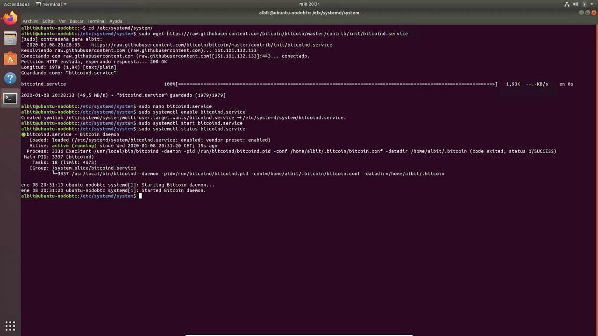This screenshot has height=336, width=598.
Task: Click the 'guardado [1979/1979]' line
Action: click(x=123, y=95)
